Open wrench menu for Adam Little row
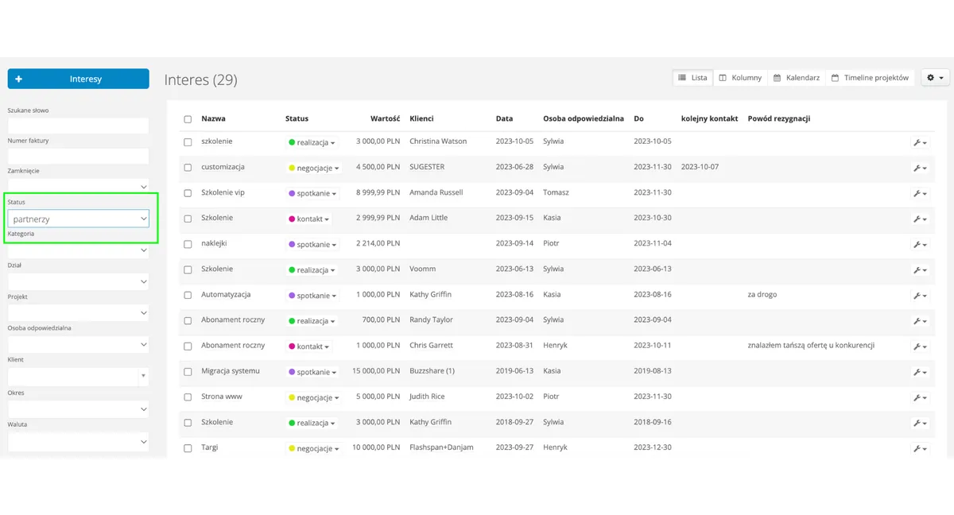Viewport: 954px width, 515px height. pyautogui.click(x=920, y=219)
